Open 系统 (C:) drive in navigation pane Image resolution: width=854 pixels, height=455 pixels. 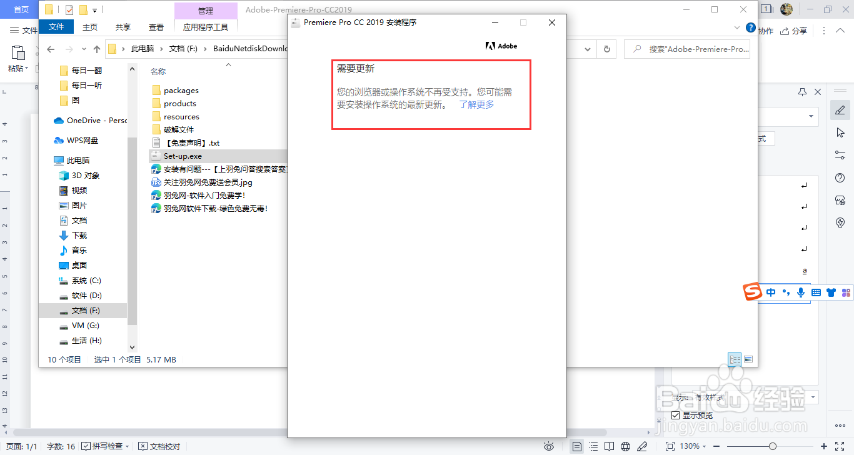[x=79, y=281]
